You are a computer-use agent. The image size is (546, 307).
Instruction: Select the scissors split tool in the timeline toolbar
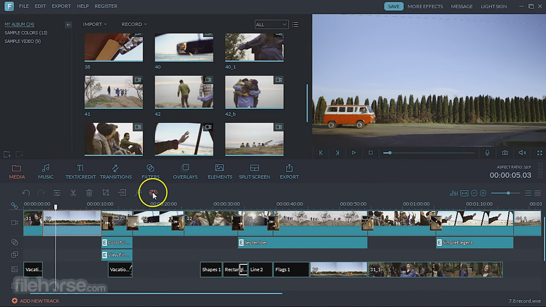tap(73, 193)
